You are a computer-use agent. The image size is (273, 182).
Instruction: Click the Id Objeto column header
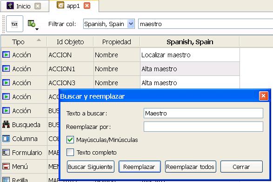coord(70,42)
